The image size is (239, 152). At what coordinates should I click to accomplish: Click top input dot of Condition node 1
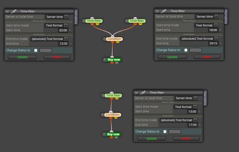tap(113, 36)
